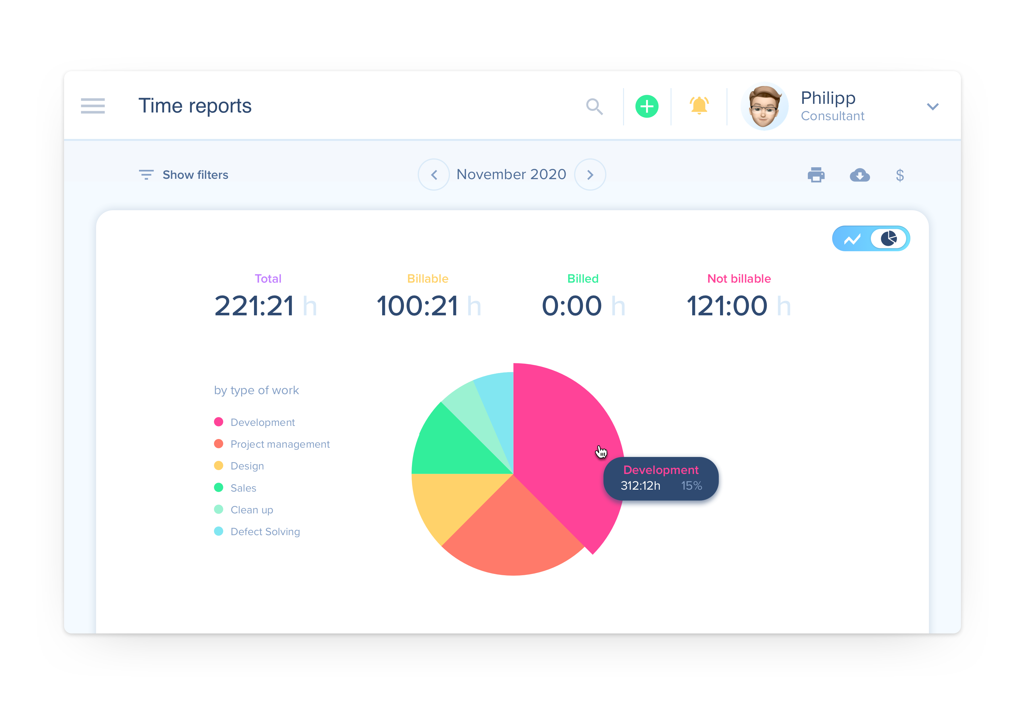Click the by type of work heading

[257, 390]
